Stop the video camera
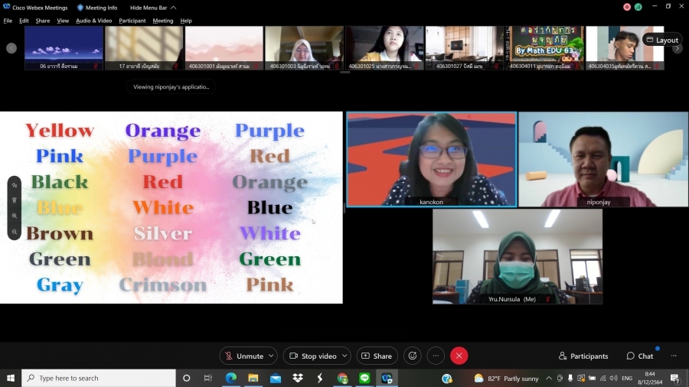Viewport: 689px width, 387px height. click(x=312, y=356)
